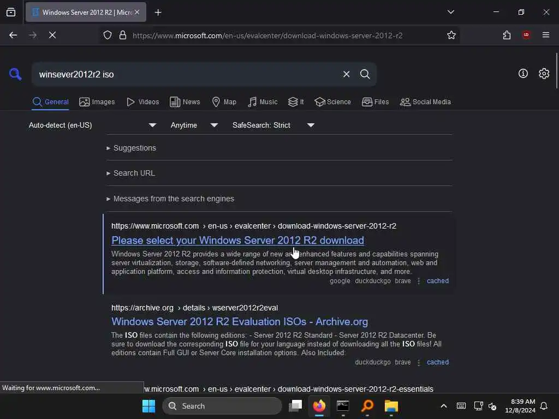Click the Firefox taskbar icon
This screenshot has height=419, width=559.
tap(319, 406)
